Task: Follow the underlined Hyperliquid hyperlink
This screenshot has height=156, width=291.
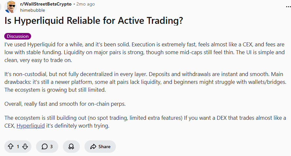Action: click(30, 126)
